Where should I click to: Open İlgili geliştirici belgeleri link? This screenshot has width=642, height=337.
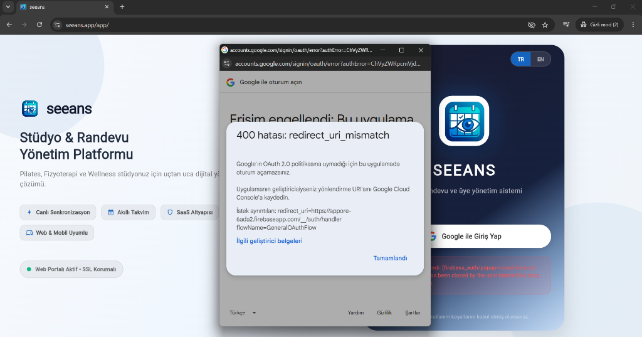270,241
